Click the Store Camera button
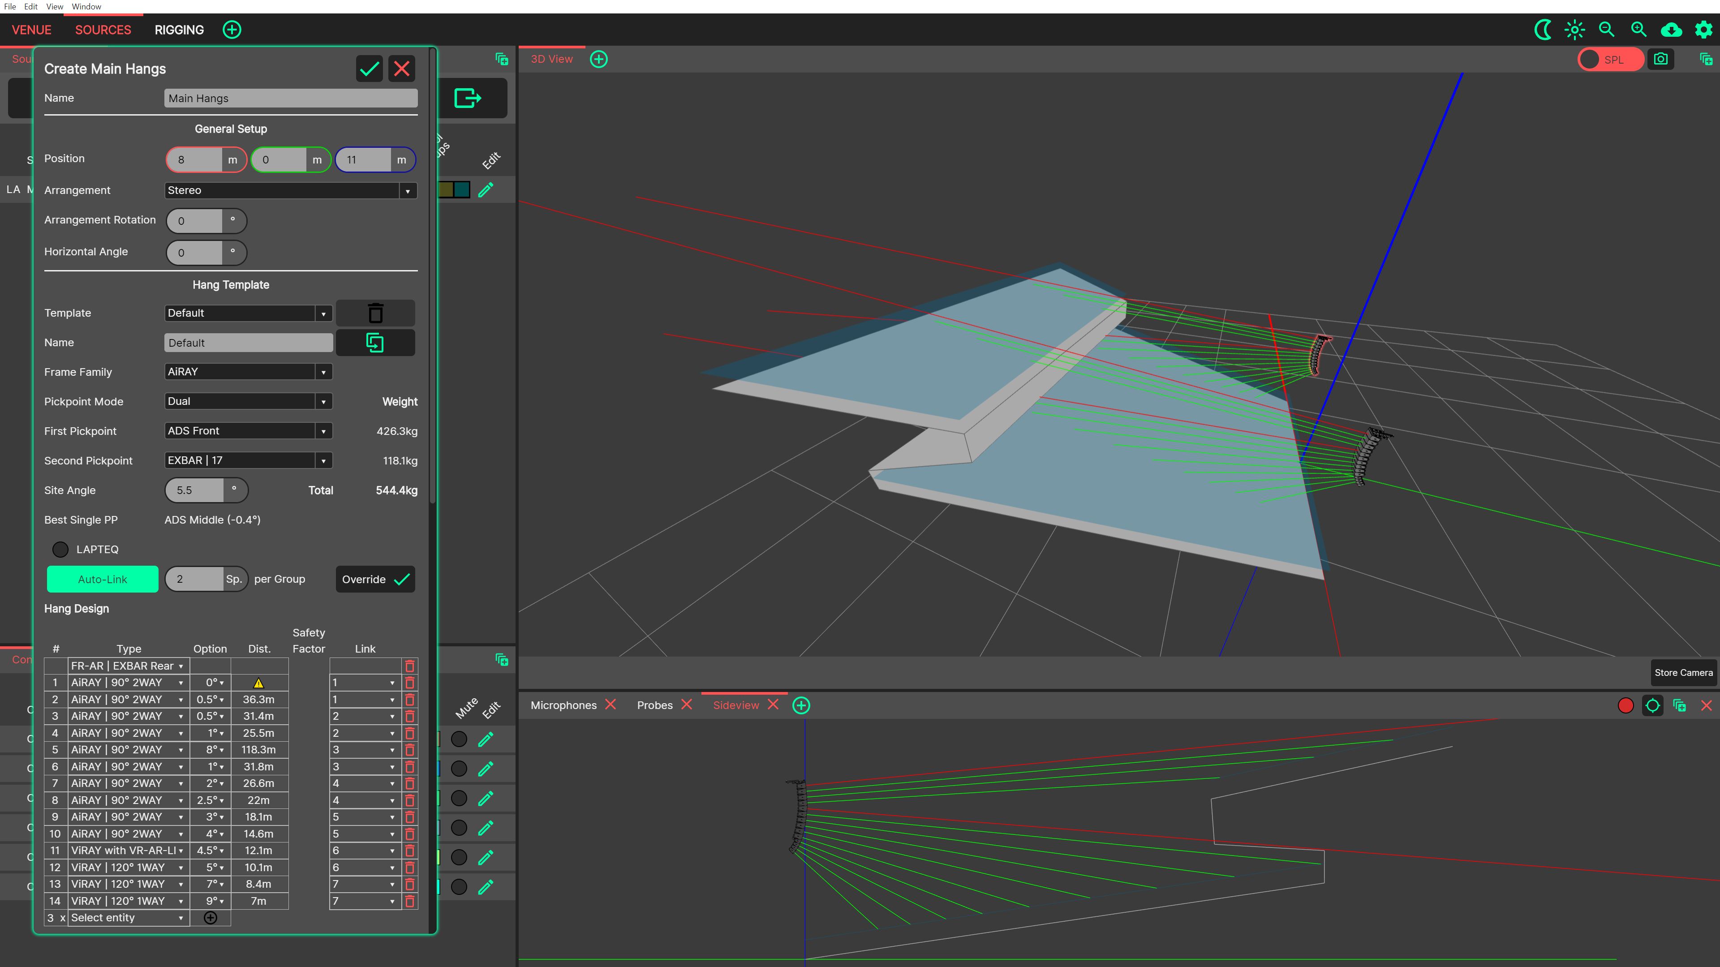Viewport: 1720px width, 967px height. [1683, 672]
